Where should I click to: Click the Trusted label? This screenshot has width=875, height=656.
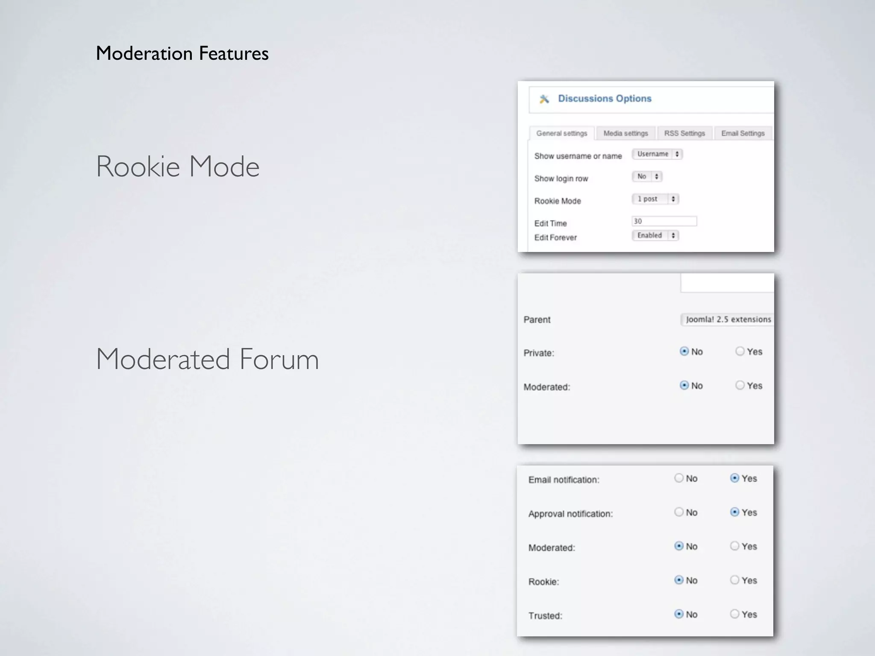[x=545, y=616]
